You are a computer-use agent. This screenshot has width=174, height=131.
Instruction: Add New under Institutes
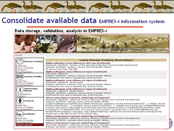pos(22,118)
